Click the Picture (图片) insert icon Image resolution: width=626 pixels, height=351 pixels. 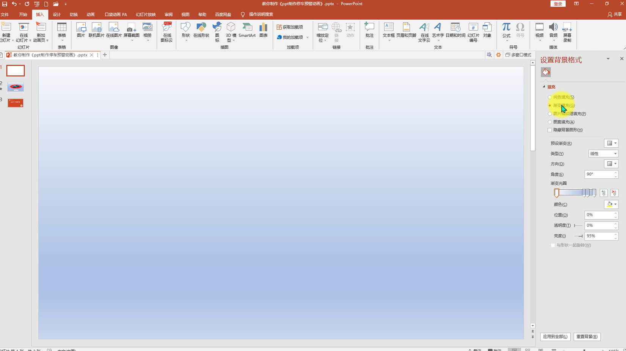(x=81, y=30)
